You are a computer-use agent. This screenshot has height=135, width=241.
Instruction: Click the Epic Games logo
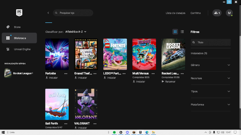[x=19, y=13]
